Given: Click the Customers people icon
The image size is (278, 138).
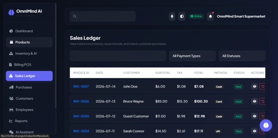Looking at the screenshot, I should pyautogui.click(x=11, y=99).
